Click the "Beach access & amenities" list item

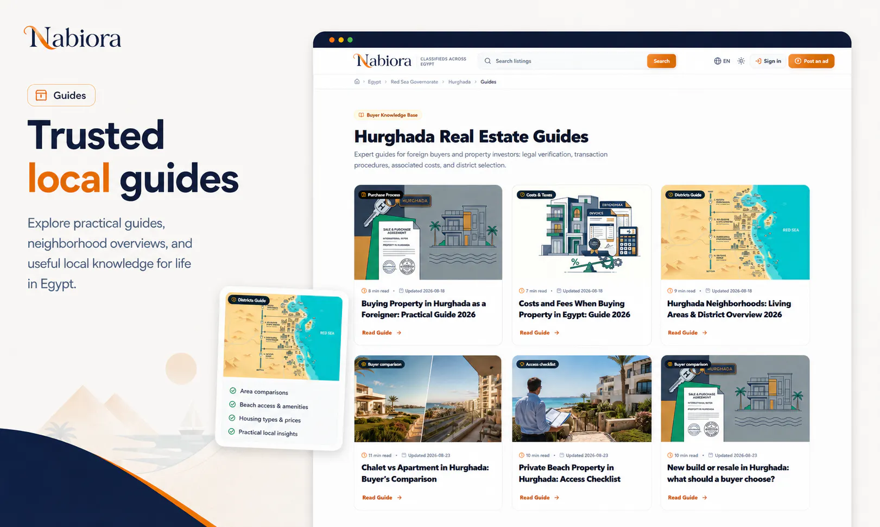click(x=274, y=405)
